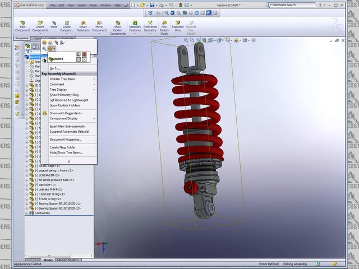
Task: Open the Insert Components tool
Action: [x=40, y=26]
